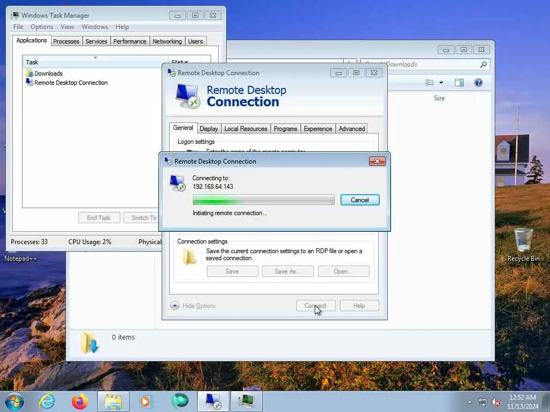
Task: Click the Help button in Remote Desktop Connection
Action: click(x=359, y=305)
